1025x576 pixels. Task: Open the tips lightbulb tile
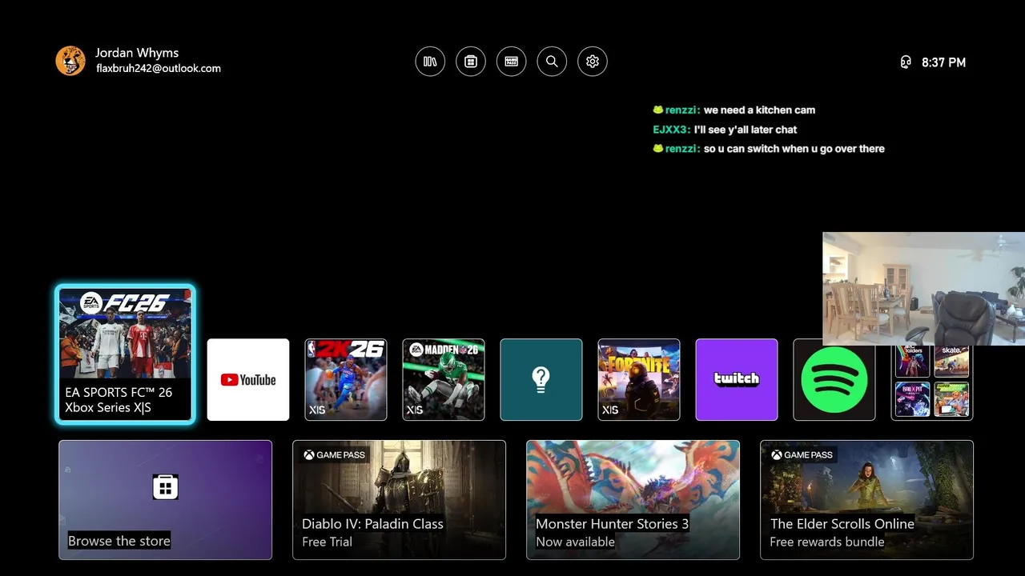point(541,379)
